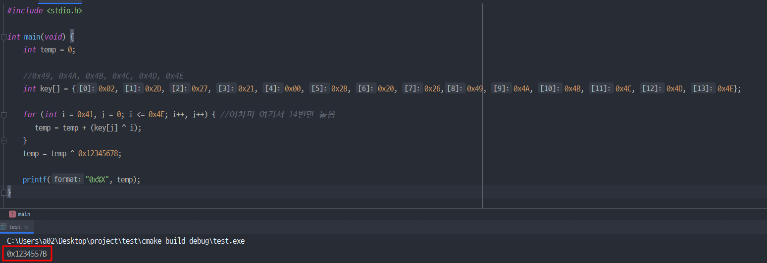
Task: Click the #include directive keyword
Action: (x=25, y=11)
